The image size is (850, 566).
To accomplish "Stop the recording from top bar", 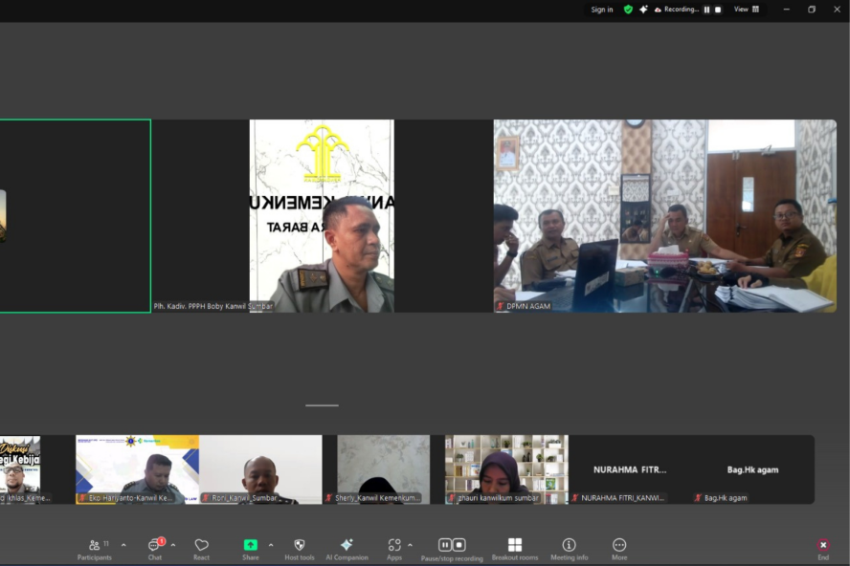I will pos(718,10).
